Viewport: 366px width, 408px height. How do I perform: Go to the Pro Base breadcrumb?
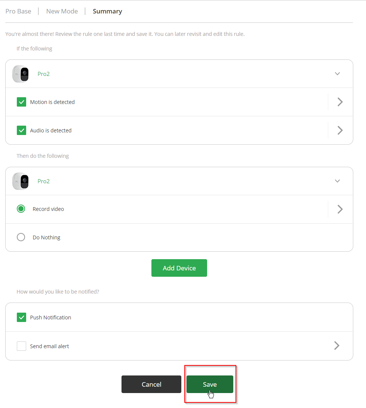[x=18, y=11]
